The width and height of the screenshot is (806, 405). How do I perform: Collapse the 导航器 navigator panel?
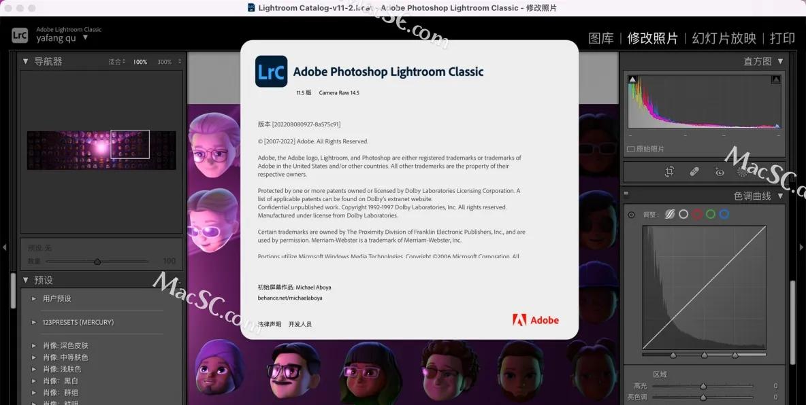coord(25,61)
